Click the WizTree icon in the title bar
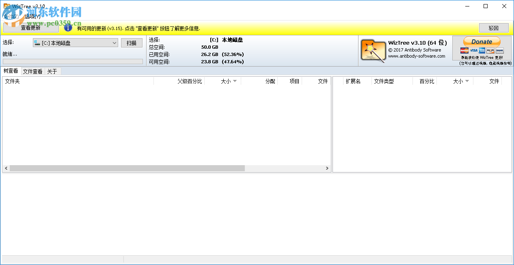The width and height of the screenshot is (514, 265). pyautogui.click(x=6, y=6)
